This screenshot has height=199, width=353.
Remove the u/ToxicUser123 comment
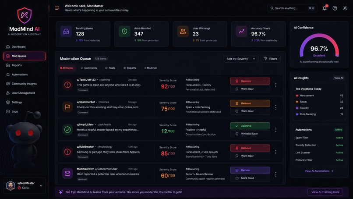(x=250, y=81)
